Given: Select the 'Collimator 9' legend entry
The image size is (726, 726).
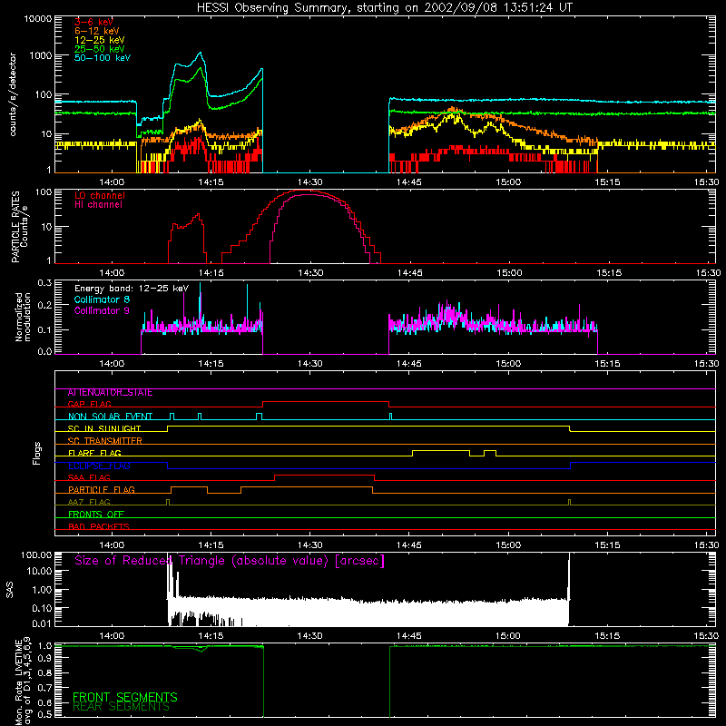Looking at the screenshot, I should click(102, 310).
